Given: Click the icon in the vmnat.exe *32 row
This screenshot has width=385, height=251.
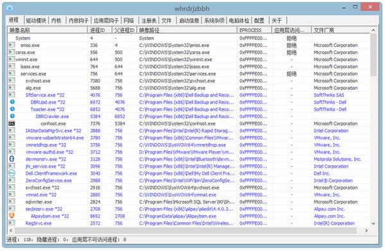Looking at the screenshot, I should click(x=12, y=195).
